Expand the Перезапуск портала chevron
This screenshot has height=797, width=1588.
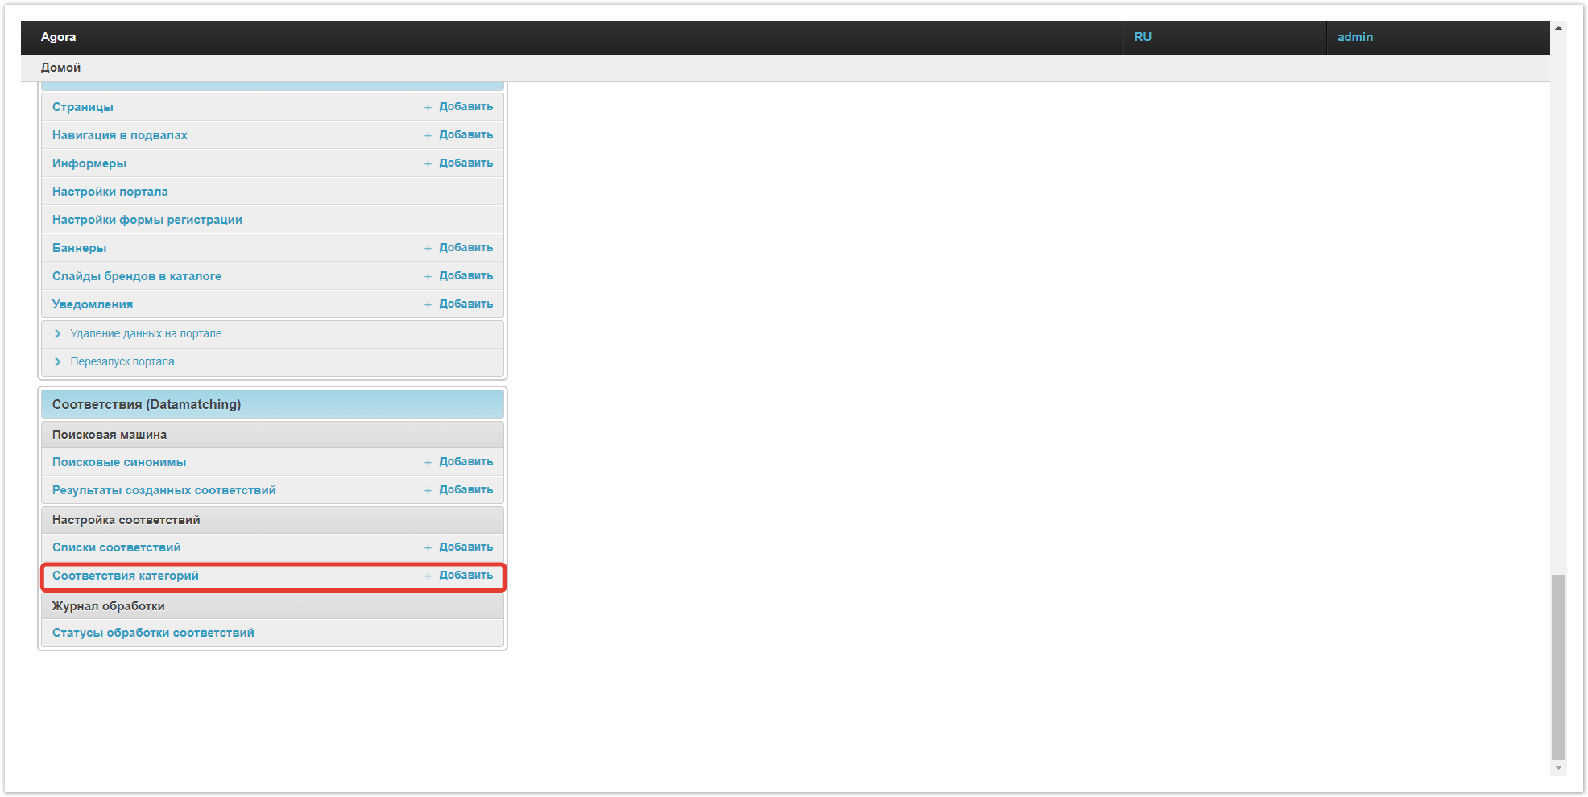(x=57, y=361)
